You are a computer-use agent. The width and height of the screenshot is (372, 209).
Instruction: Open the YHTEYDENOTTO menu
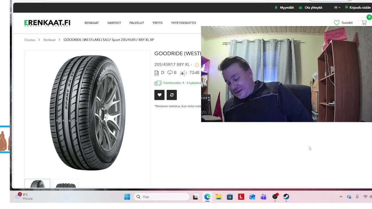click(x=183, y=23)
